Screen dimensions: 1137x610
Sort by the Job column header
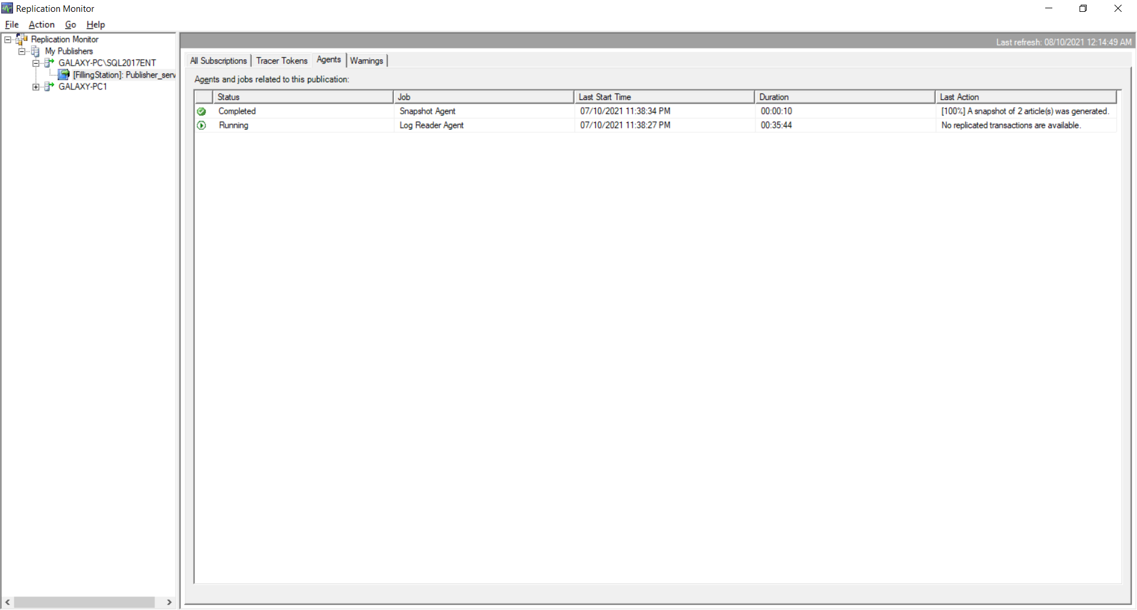(x=484, y=97)
